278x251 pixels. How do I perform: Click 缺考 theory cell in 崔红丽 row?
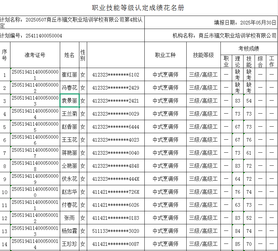pos(238,75)
